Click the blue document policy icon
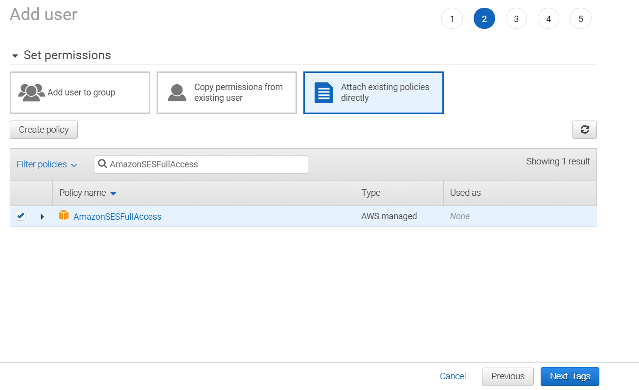The height and width of the screenshot is (390, 639). (323, 92)
